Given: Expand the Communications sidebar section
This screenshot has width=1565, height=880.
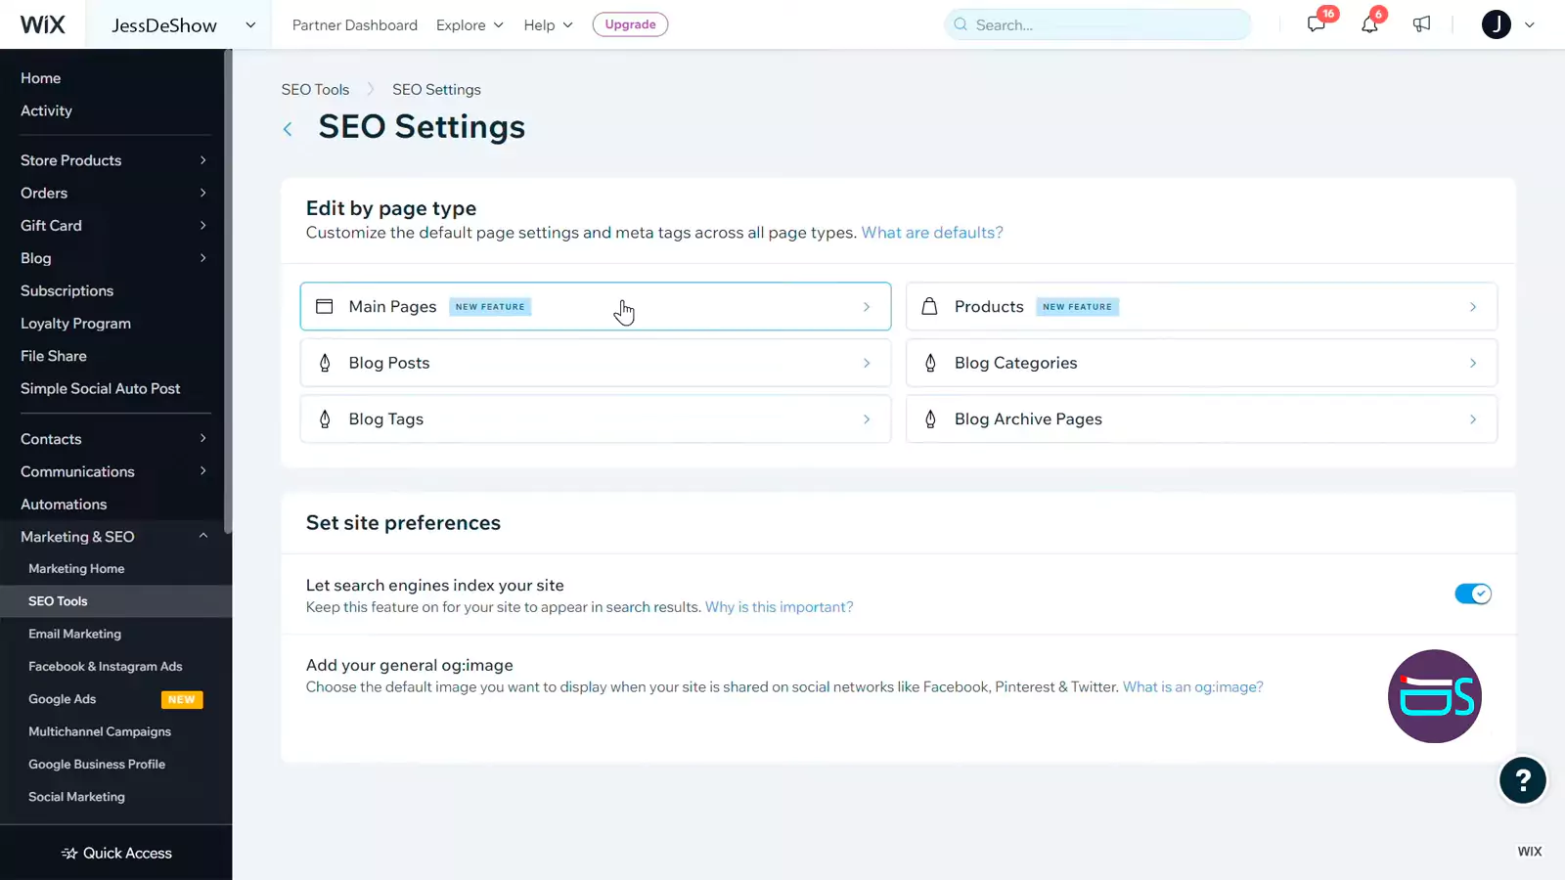Looking at the screenshot, I should (203, 471).
